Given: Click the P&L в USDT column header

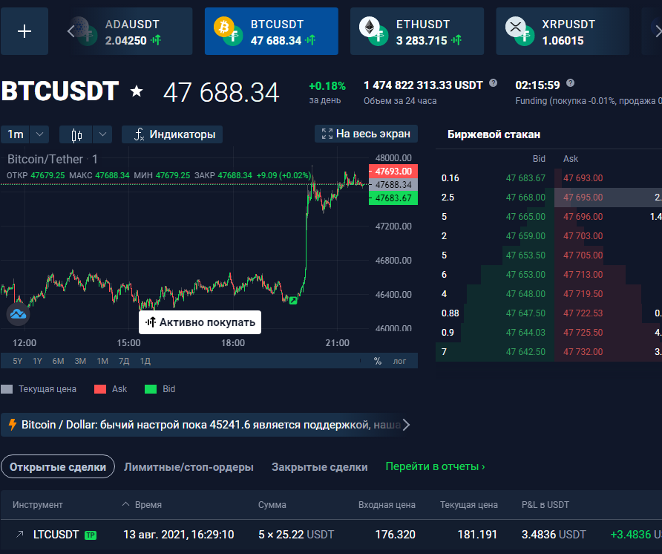Looking at the screenshot, I should [545, 504].
